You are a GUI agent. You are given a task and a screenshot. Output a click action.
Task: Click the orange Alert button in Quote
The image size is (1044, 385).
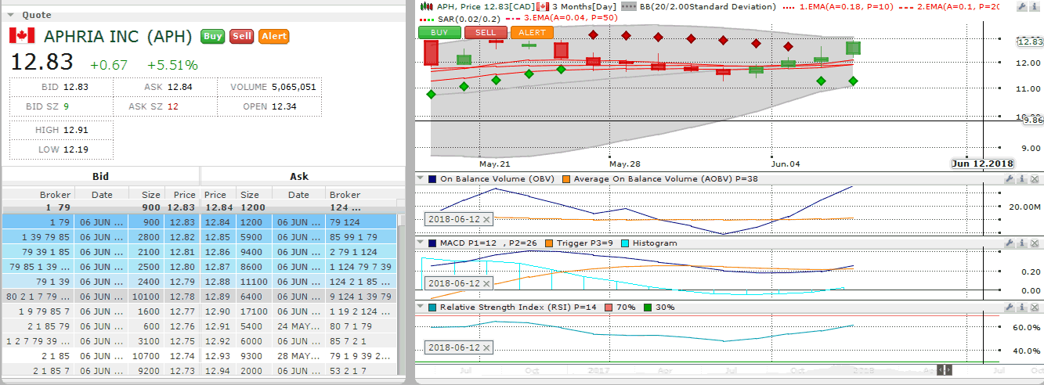(x=274, y=36)
